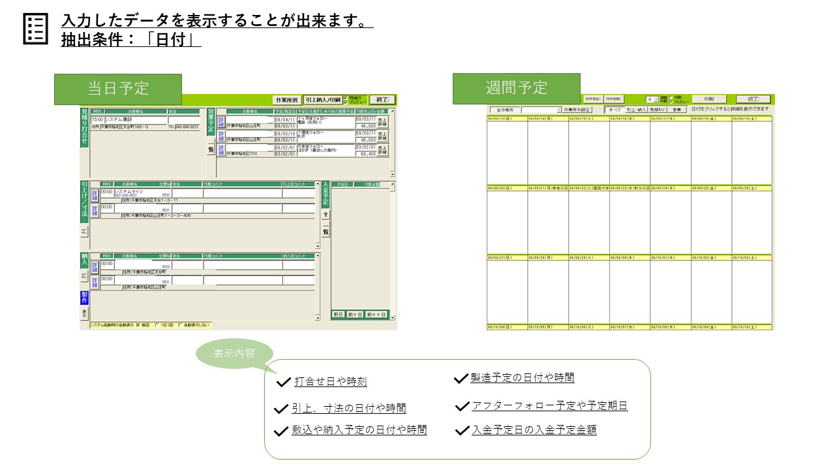The image size is (835, 470).
Task: Click the 打合せ日や時刻 link
Action: point(330,381)
